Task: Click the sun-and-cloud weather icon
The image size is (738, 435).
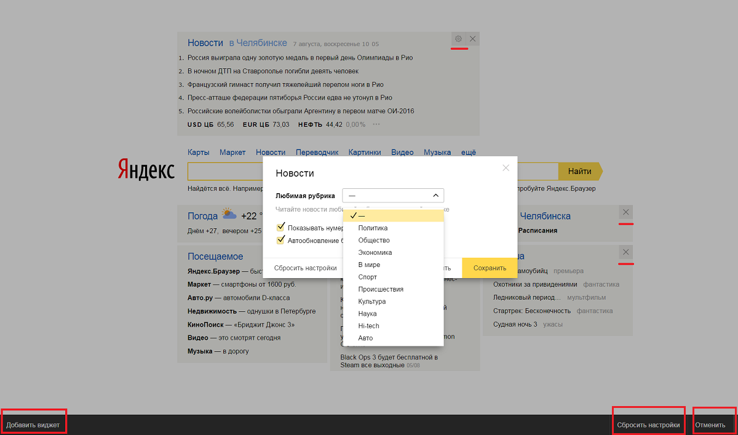Action: tap(229, 215)
